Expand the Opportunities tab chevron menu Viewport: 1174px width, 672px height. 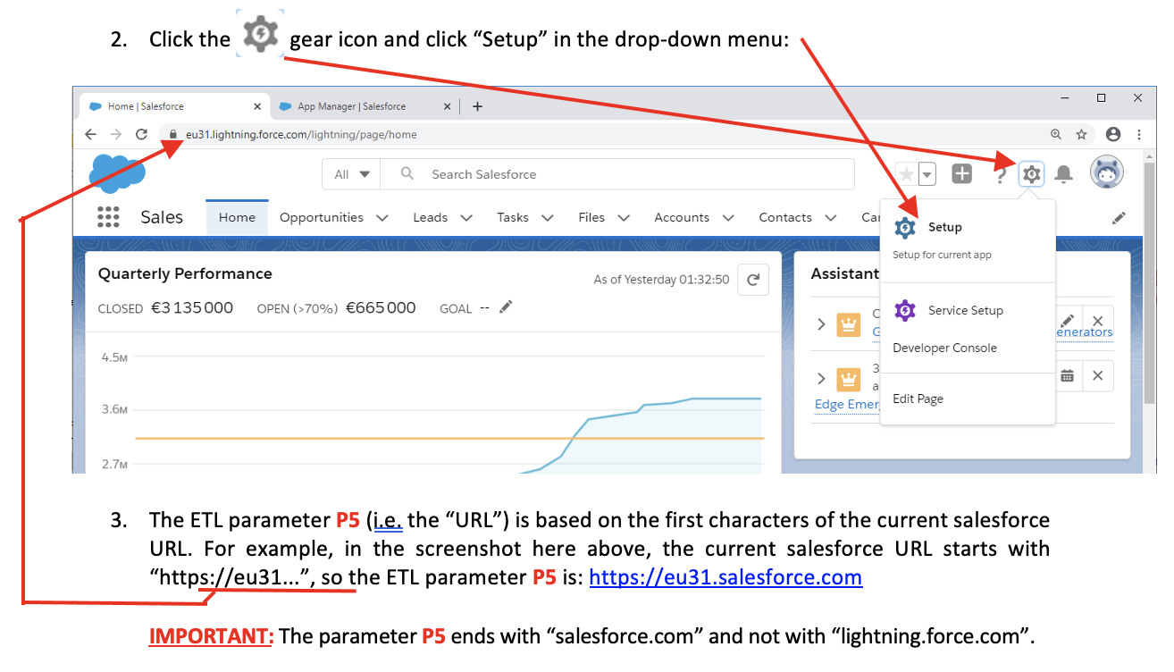[x=382, y=217]
